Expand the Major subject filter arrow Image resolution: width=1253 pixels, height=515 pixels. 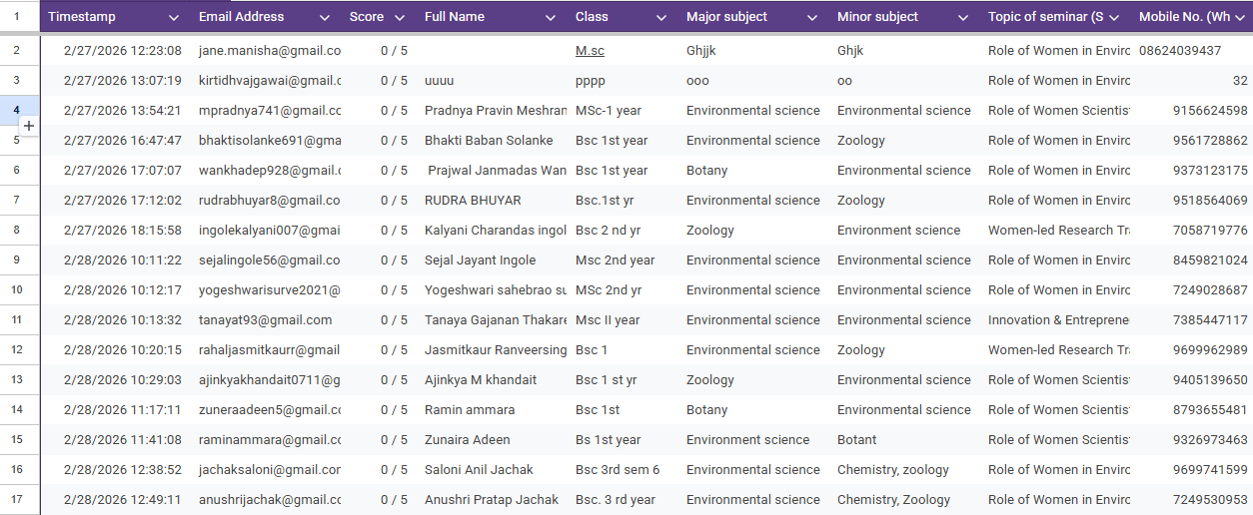pos(812,18)
